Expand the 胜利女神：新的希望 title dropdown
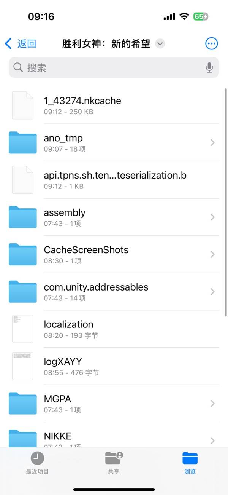 click(x=160, y=43)
